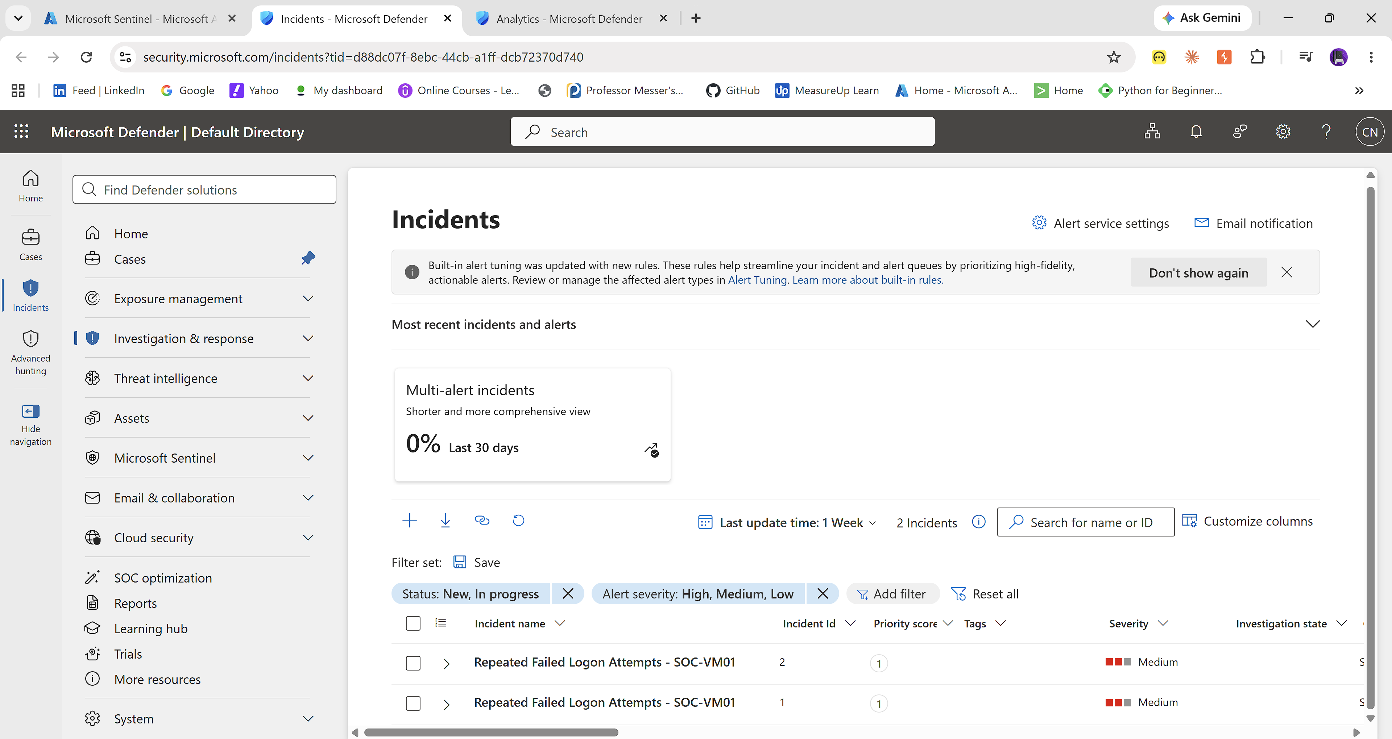1392x739 pixels.
Task: Click the create incident plus icon
Action: [410, 520]
